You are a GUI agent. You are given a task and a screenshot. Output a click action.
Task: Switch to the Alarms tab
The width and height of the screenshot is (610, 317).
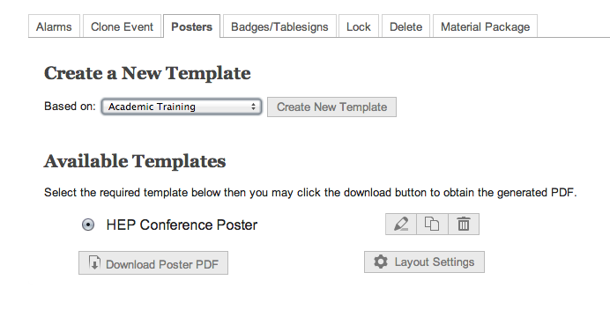click(54, 26)
